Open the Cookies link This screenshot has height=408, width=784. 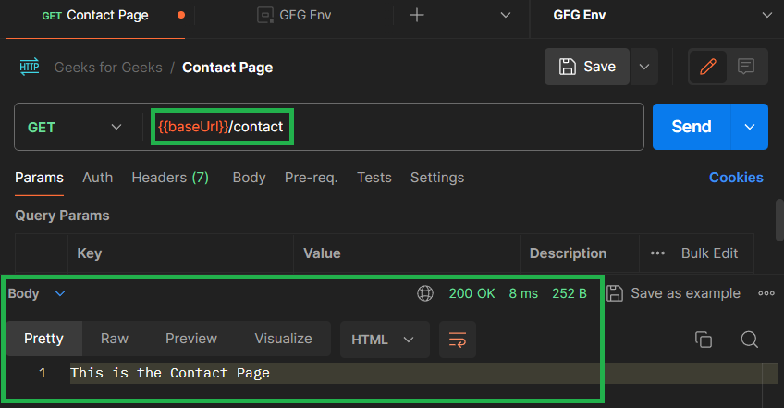736,178
